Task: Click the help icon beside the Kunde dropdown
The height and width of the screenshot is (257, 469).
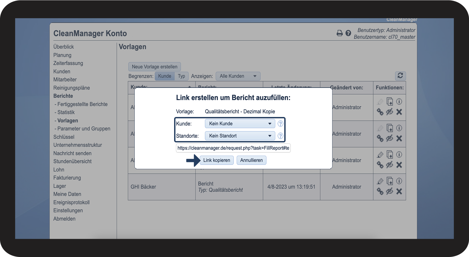Action: (x=280, y=124)
